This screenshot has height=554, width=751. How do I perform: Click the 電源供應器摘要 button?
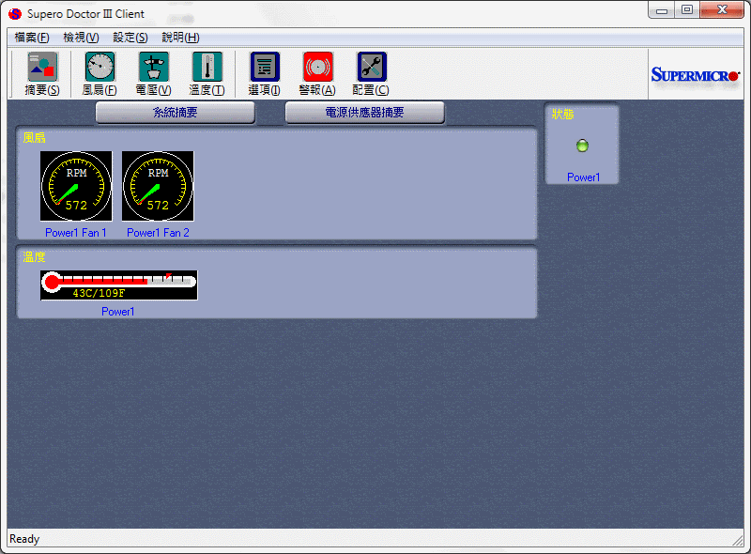364,113
